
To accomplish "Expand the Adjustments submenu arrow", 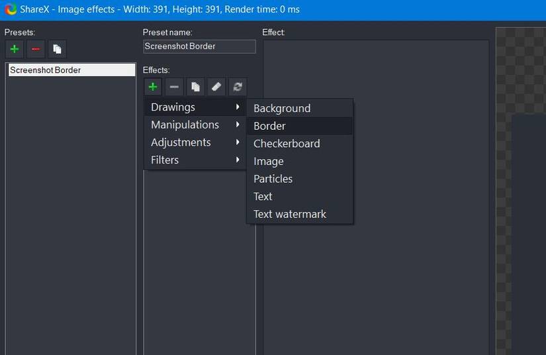I will pyautogui.click(x=238, y=142).
